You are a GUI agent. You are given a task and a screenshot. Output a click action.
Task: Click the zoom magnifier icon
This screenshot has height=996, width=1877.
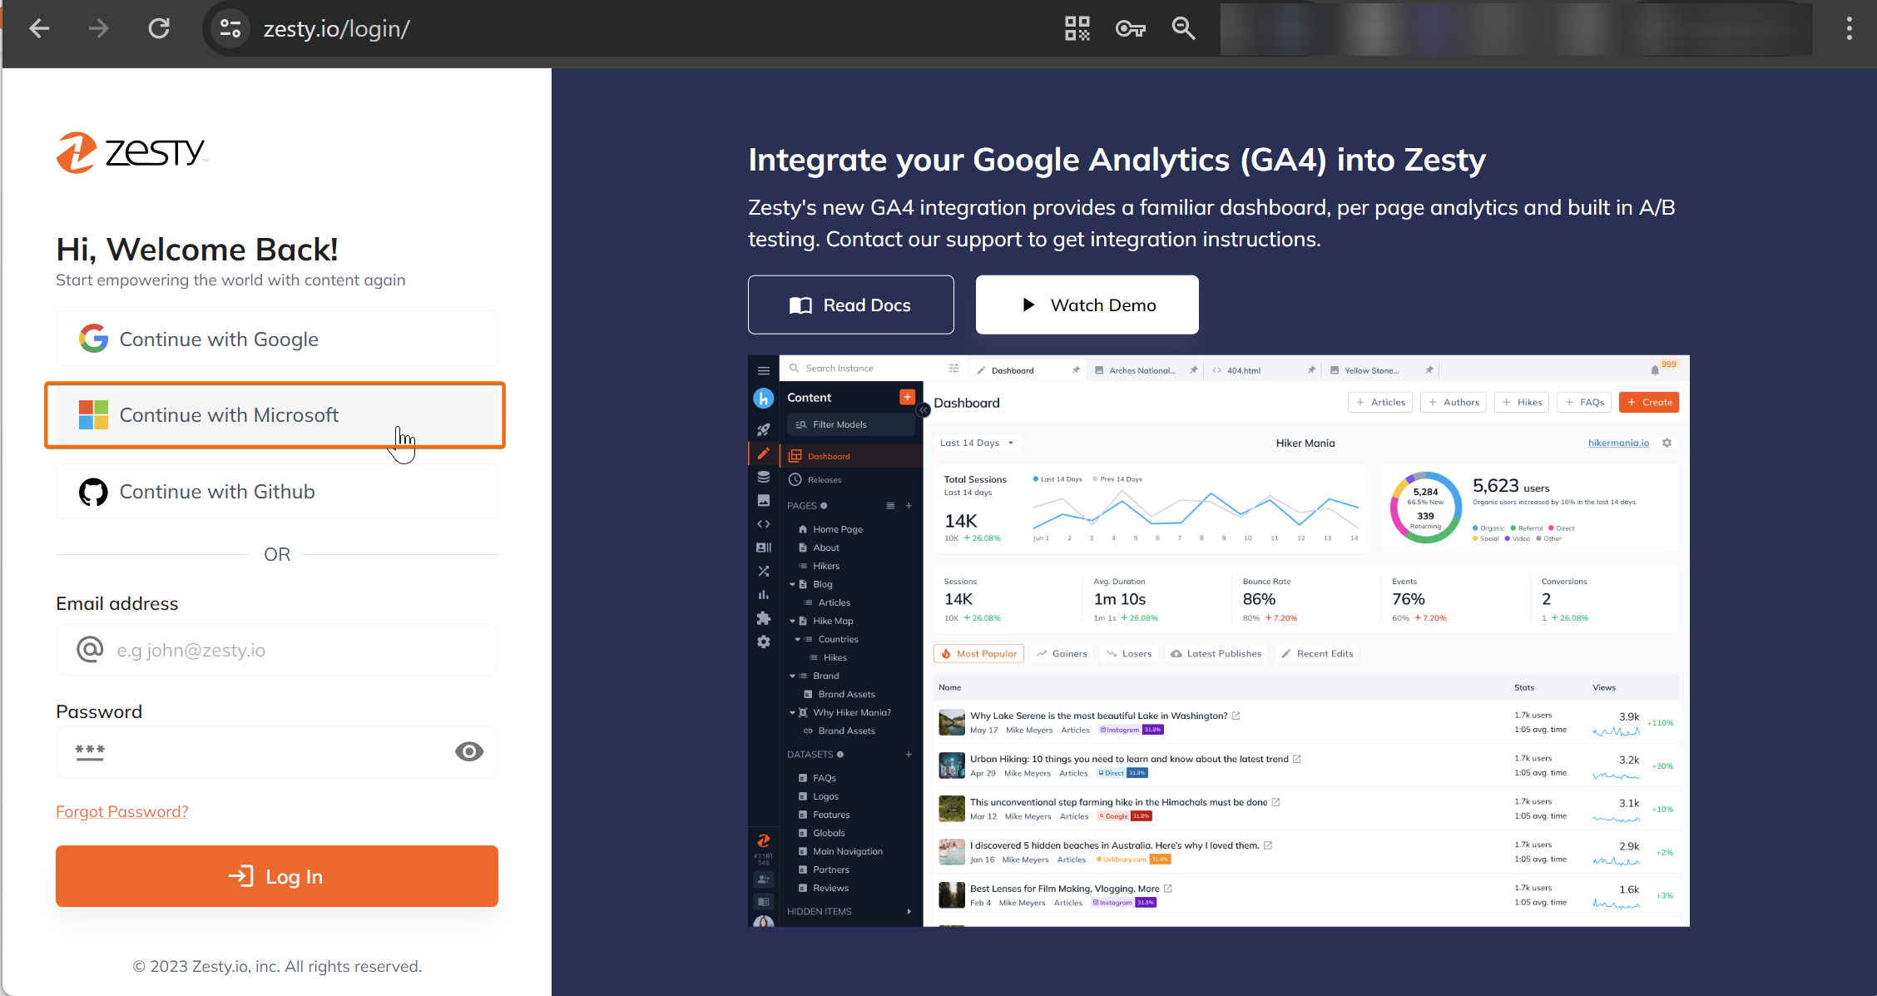1183,29
